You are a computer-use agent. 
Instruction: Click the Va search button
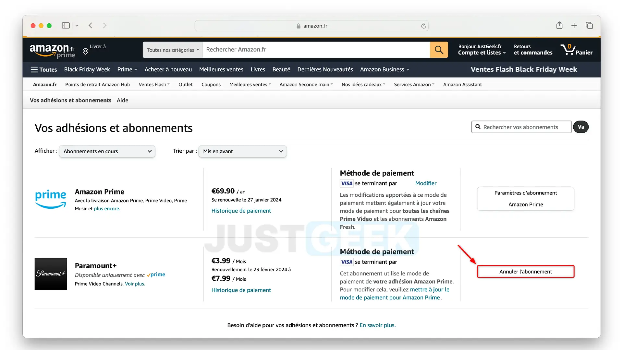581,127
